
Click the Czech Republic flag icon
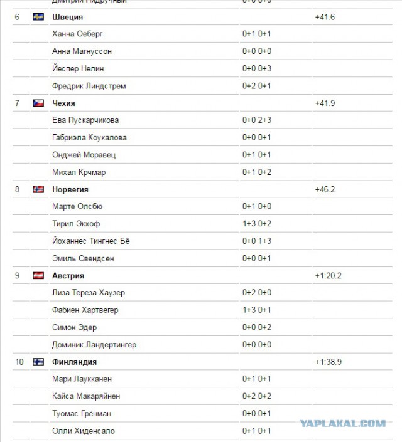38,103
